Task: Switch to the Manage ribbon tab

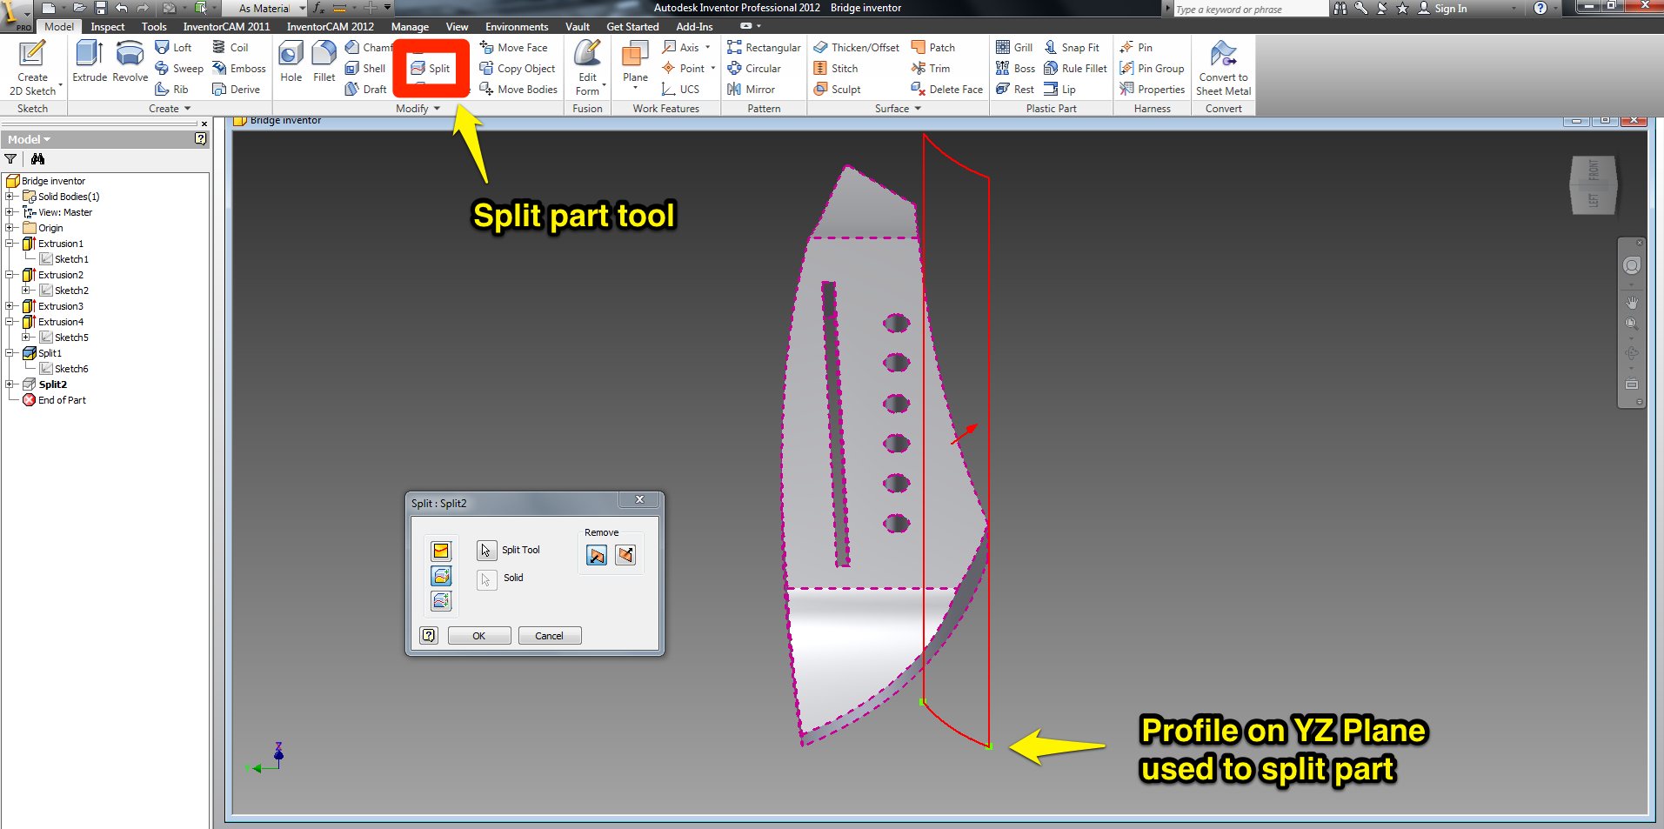Action: coord(410,27)
